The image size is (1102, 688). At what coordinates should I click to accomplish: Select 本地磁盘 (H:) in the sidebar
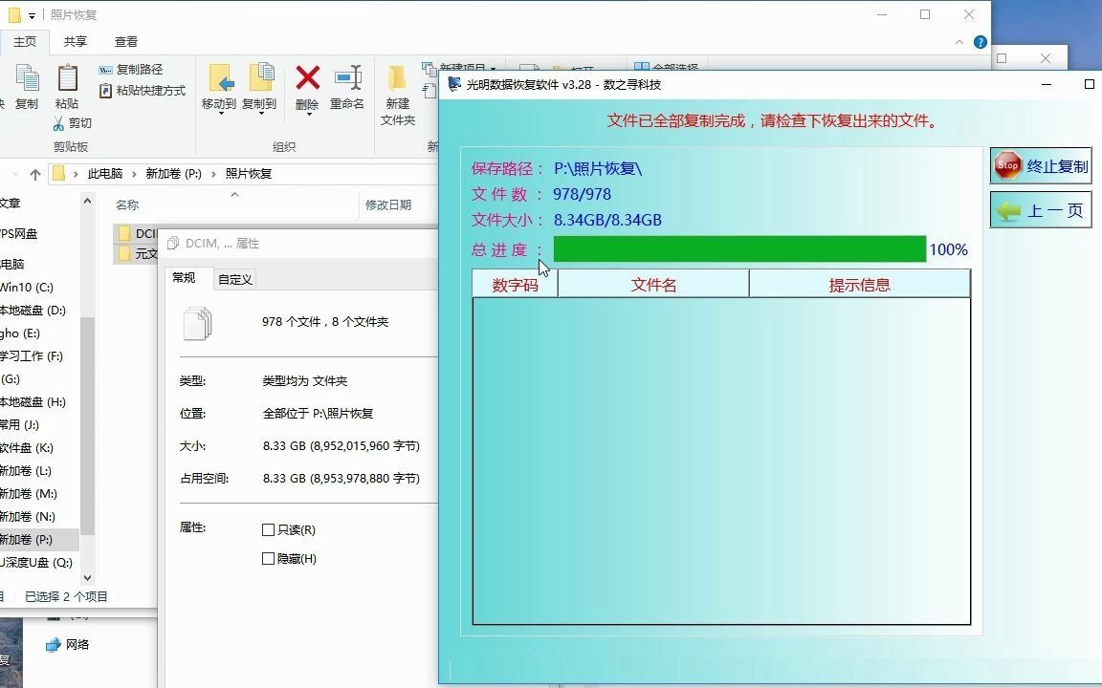click(x=33, y=402)
